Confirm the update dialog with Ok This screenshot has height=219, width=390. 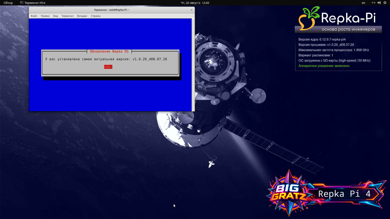click(108, 67)
